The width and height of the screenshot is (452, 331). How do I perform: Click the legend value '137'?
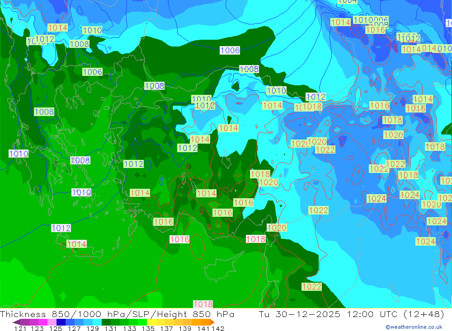pos(166,328)
